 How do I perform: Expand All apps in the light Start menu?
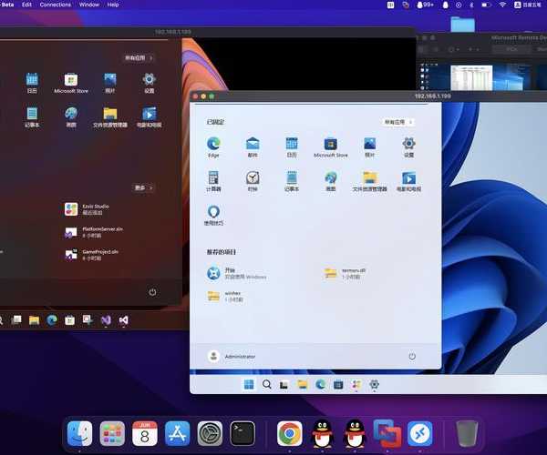click(x=398, y=122)
